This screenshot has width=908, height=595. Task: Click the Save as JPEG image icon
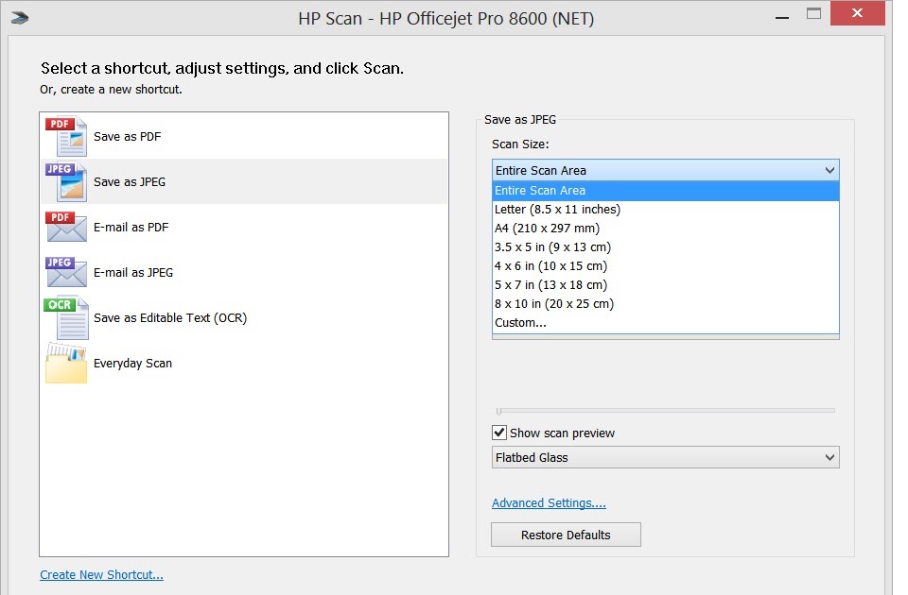(66, 181)
